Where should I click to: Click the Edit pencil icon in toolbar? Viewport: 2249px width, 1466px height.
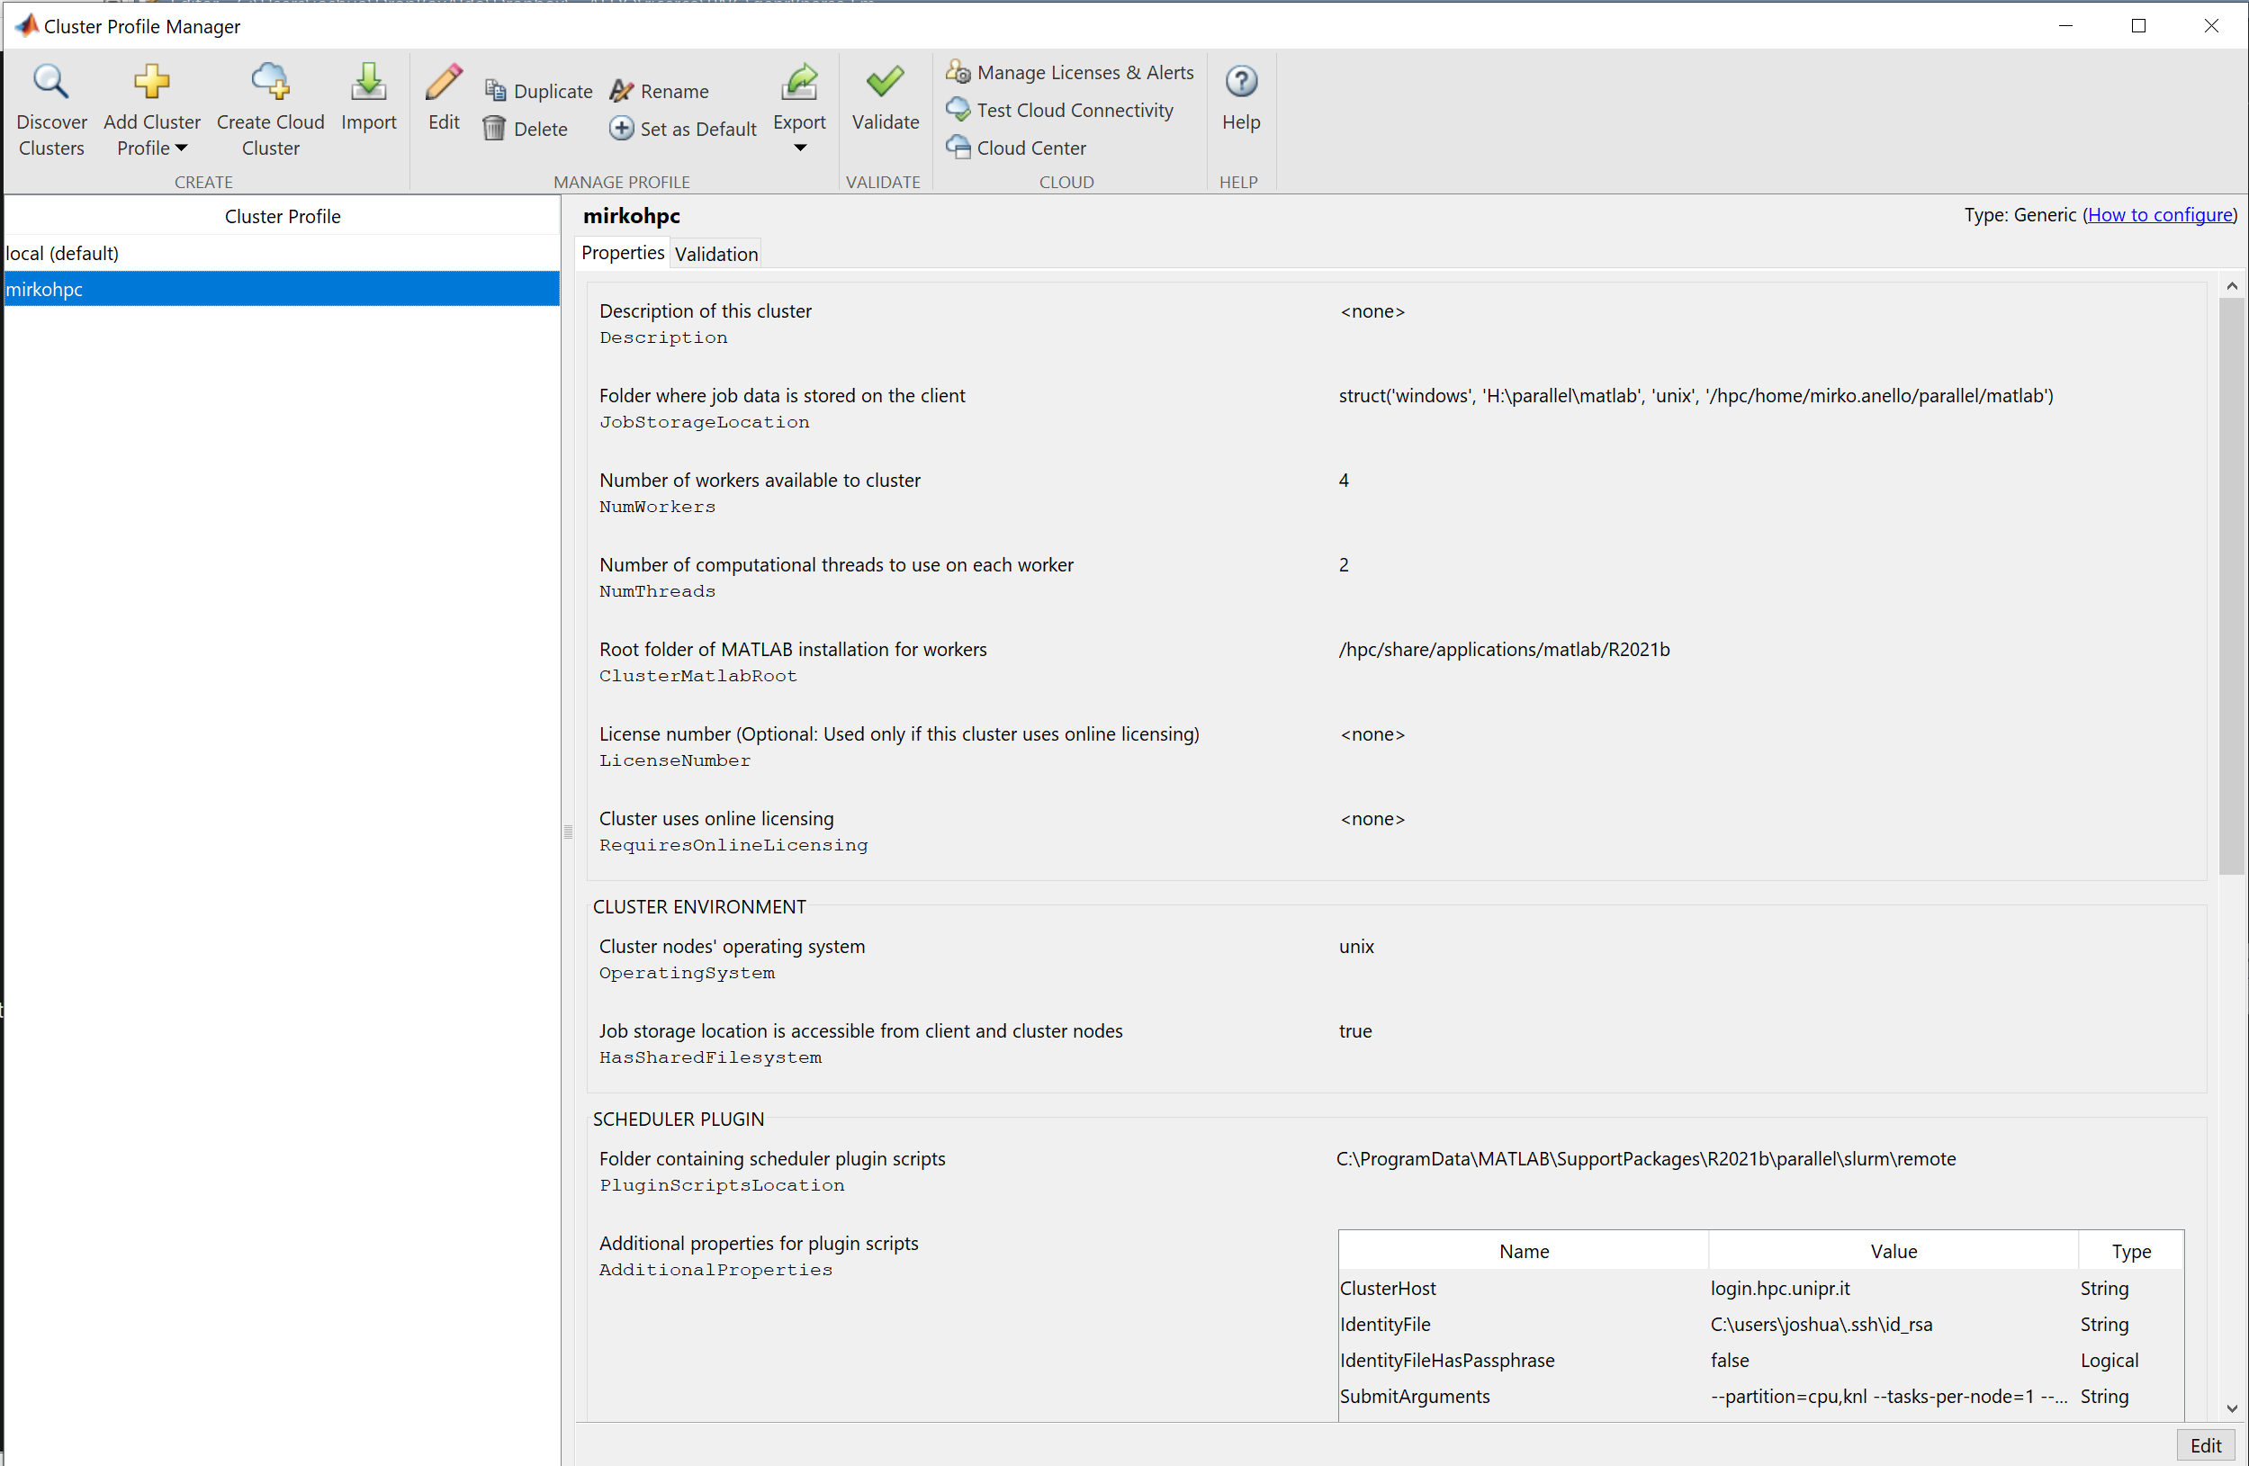443,83
